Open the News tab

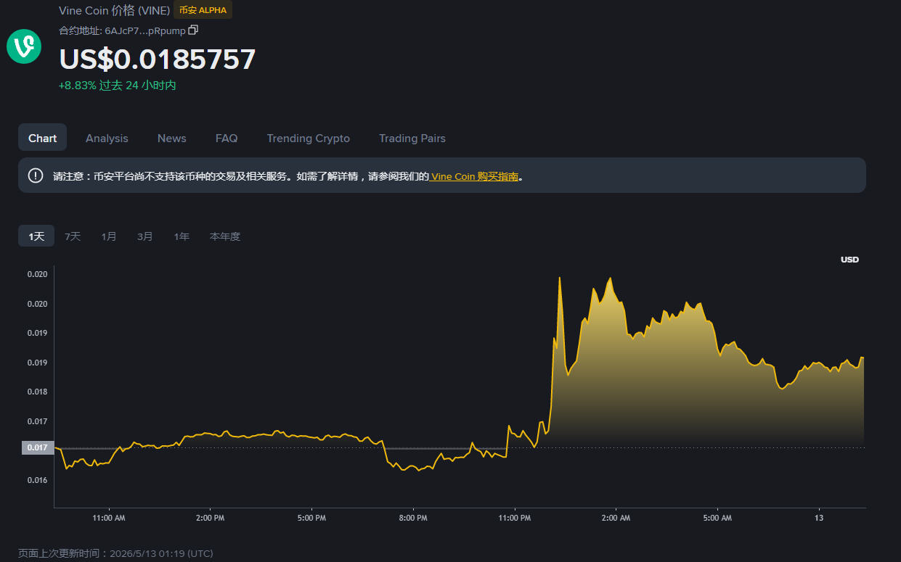172,138
